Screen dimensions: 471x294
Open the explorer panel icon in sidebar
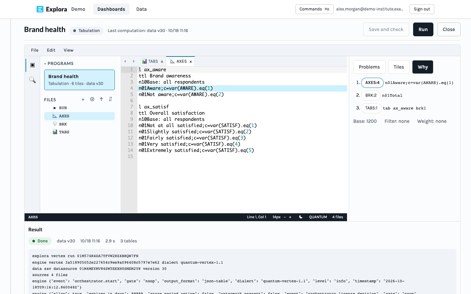point(32,65)
